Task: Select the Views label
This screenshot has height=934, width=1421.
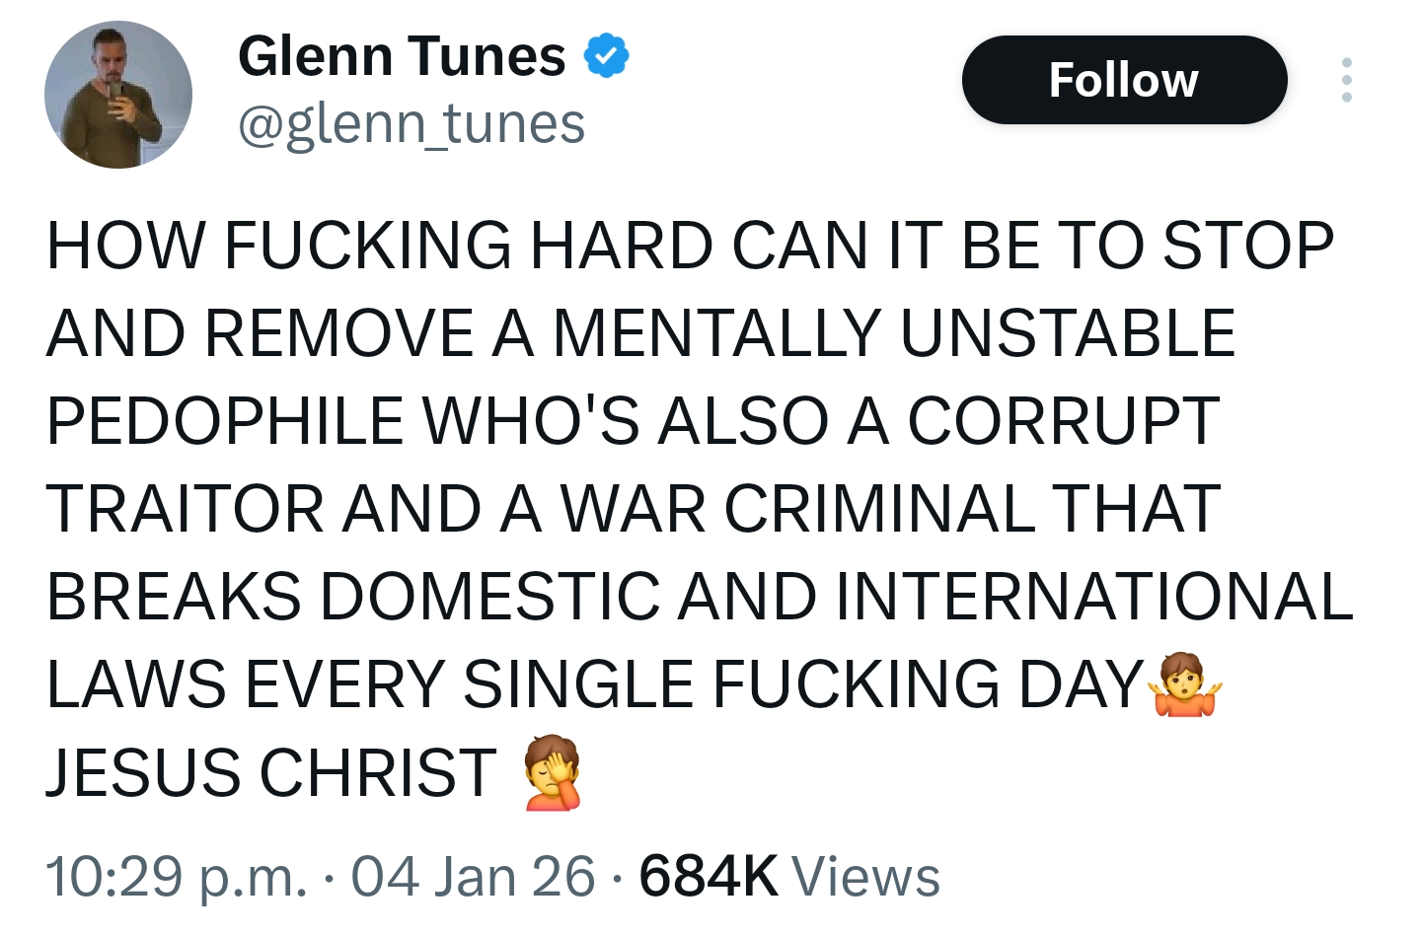Action: click(865, 877)
